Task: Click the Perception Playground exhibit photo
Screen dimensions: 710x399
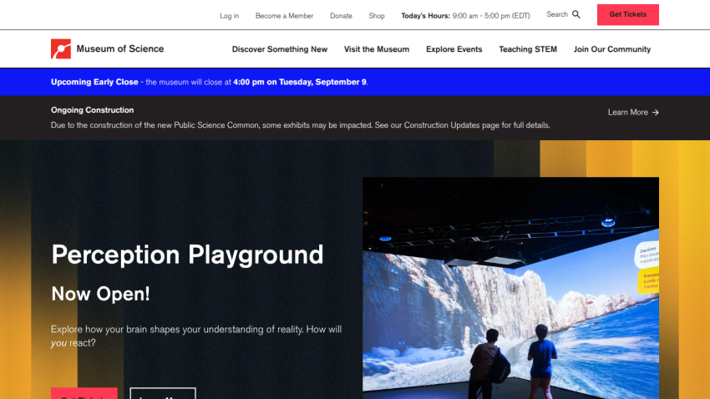Action: pos(510,288)
